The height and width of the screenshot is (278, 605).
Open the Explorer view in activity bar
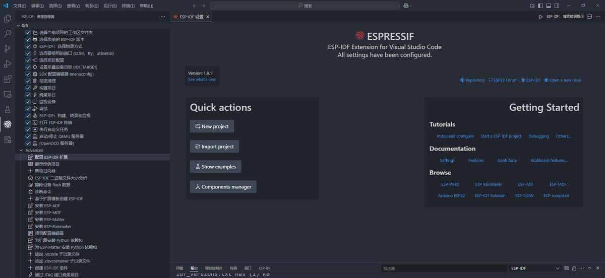click(x=8, y=19)
